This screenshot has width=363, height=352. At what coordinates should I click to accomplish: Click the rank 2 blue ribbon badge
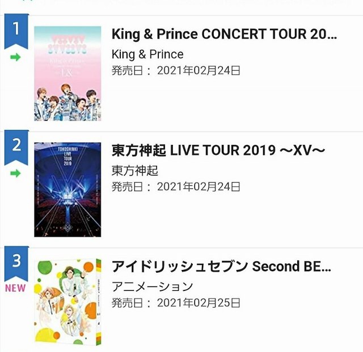pos(16,147)
